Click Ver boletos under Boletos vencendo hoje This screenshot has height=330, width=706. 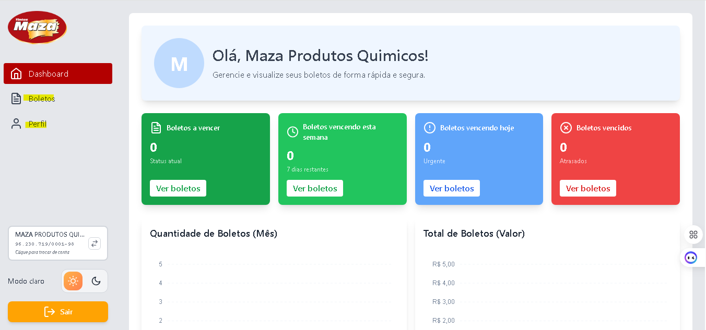(x=452, y=188)
